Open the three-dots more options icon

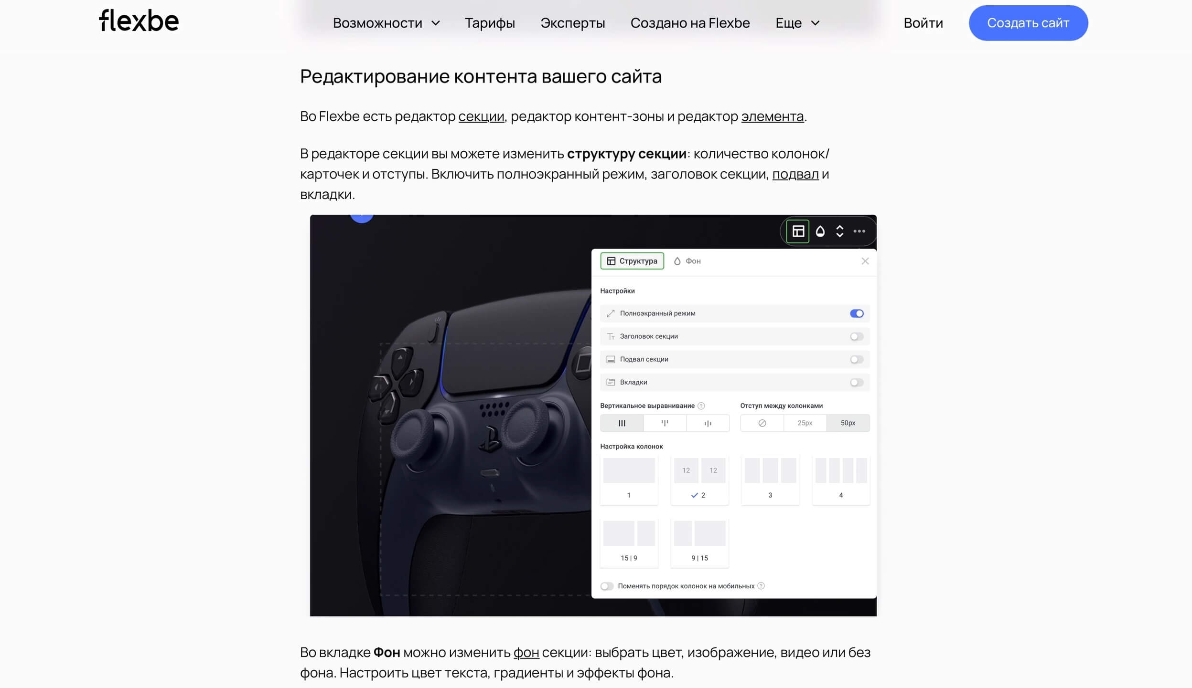coord(859,231)
